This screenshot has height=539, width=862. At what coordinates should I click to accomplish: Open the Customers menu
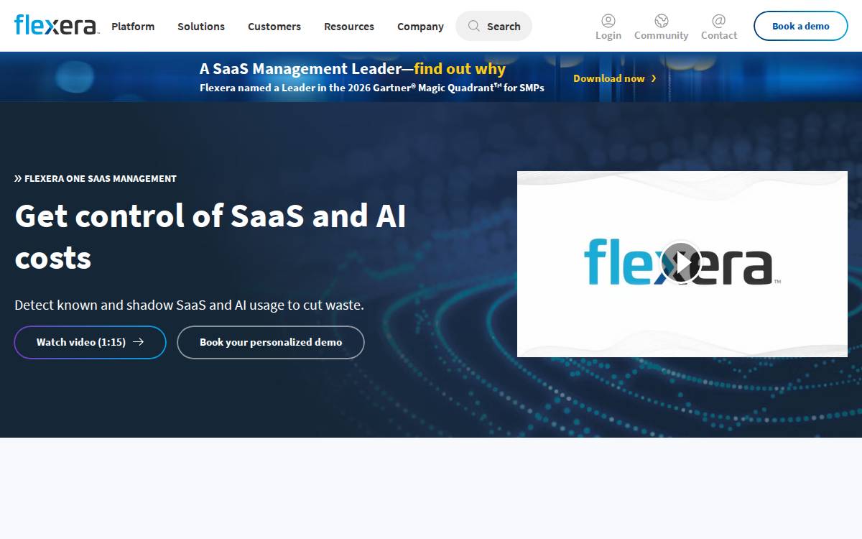point(274,27)
